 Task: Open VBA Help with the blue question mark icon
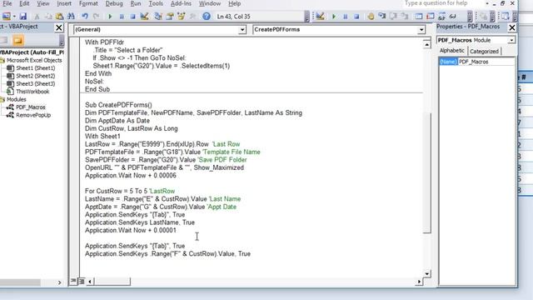206,16
